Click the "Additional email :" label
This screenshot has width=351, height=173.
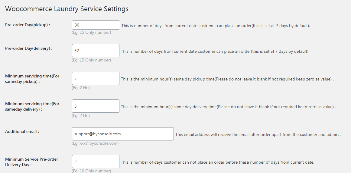click(x=22, y=132)
